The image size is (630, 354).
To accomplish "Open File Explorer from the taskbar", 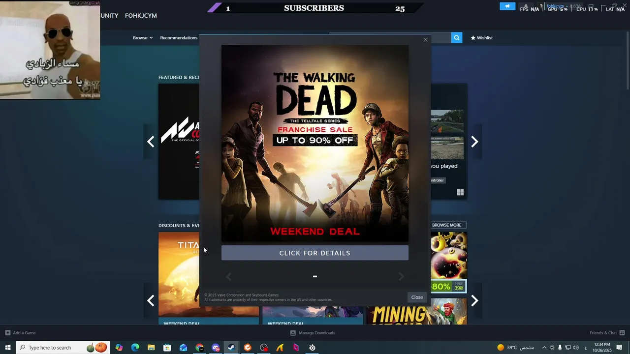I will pyautogui.click(x=151, y=348).
